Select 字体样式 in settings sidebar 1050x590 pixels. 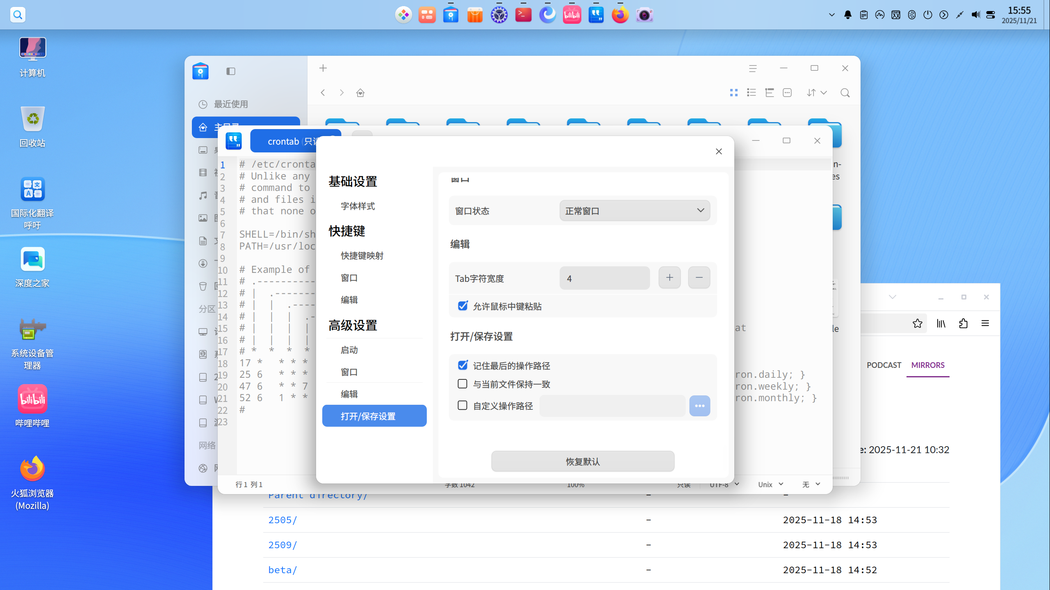[x=358, y=206]
